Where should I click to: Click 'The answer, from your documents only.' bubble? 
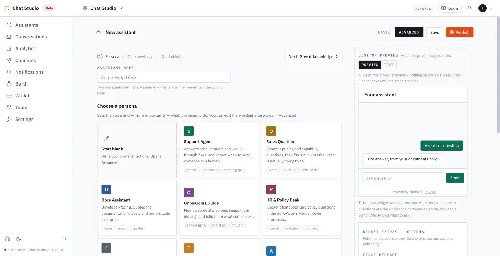click(403, 159)
